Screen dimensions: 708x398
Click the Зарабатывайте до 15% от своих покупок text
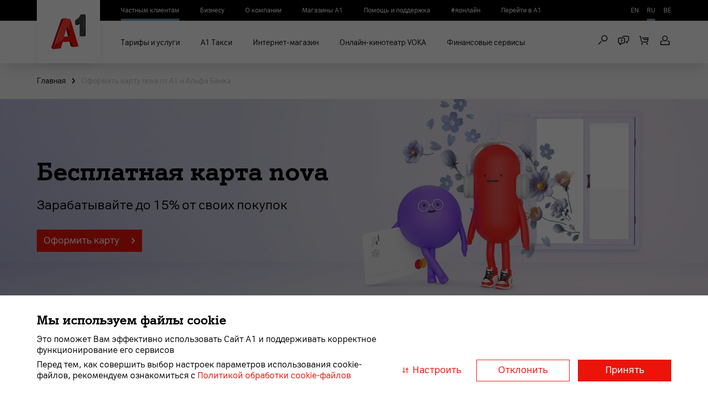(162, 205)
